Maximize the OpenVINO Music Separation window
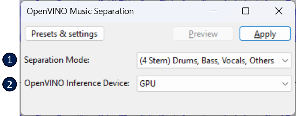296x116 pixels. (246, 11)
